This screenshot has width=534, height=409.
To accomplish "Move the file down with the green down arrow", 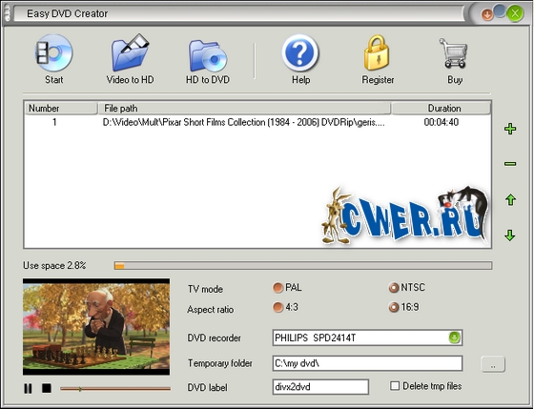I will pos(510,235).
